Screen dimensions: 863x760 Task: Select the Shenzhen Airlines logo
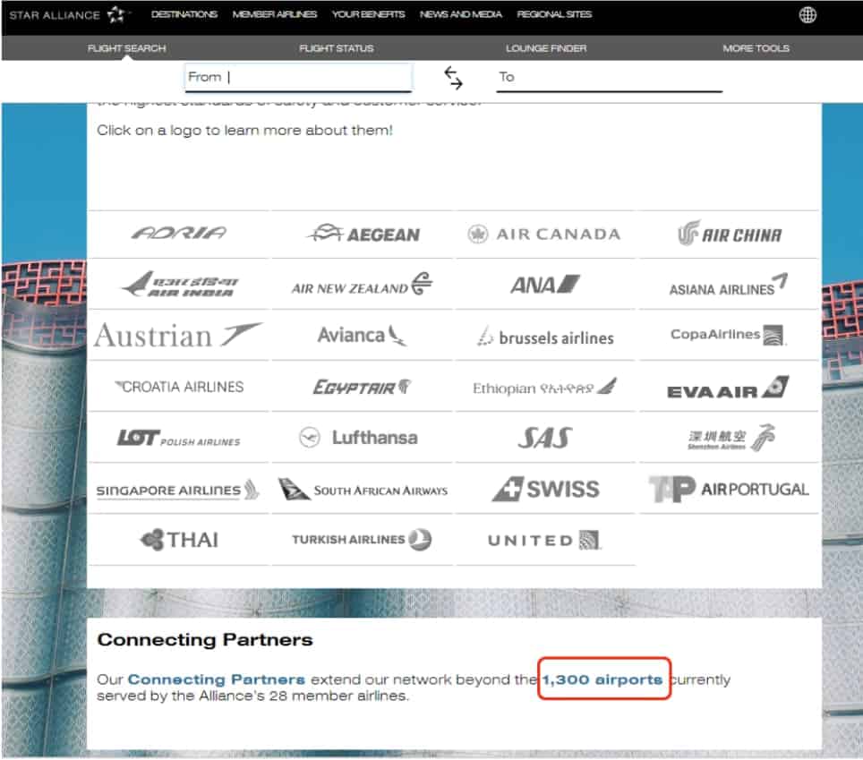click(731, 438)
